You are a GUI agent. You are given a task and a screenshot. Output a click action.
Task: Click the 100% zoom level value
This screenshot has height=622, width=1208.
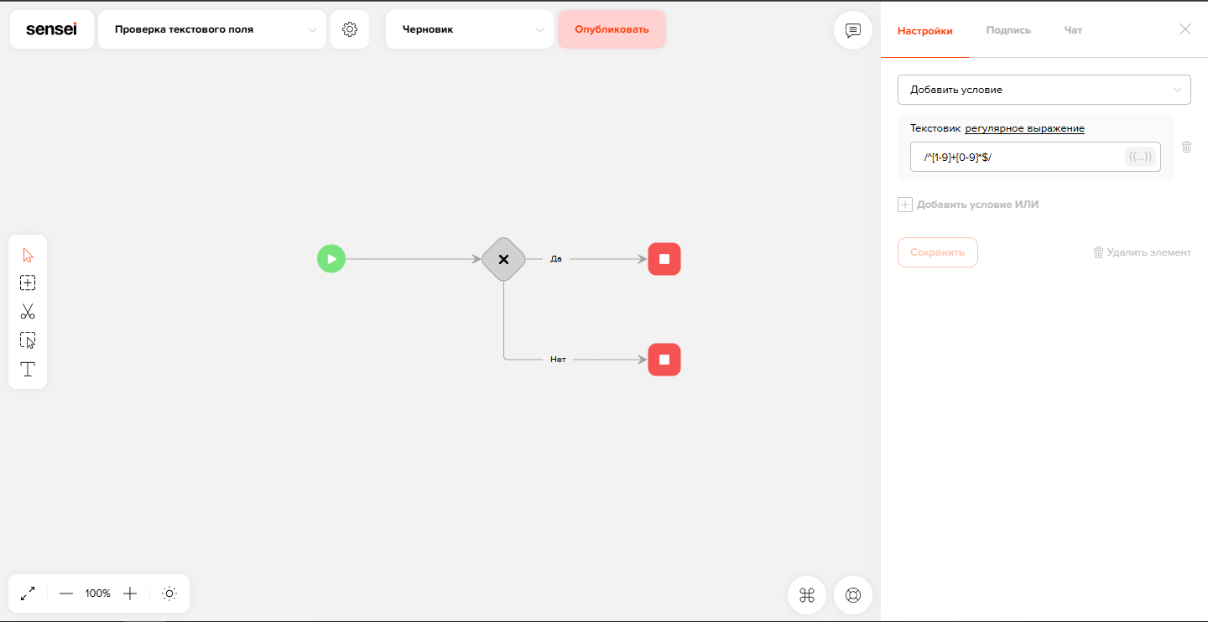click(x=98, y=593)
